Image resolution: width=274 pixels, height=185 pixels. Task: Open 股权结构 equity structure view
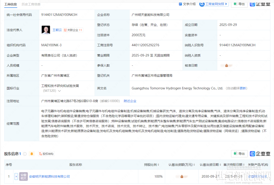point(46,154)
